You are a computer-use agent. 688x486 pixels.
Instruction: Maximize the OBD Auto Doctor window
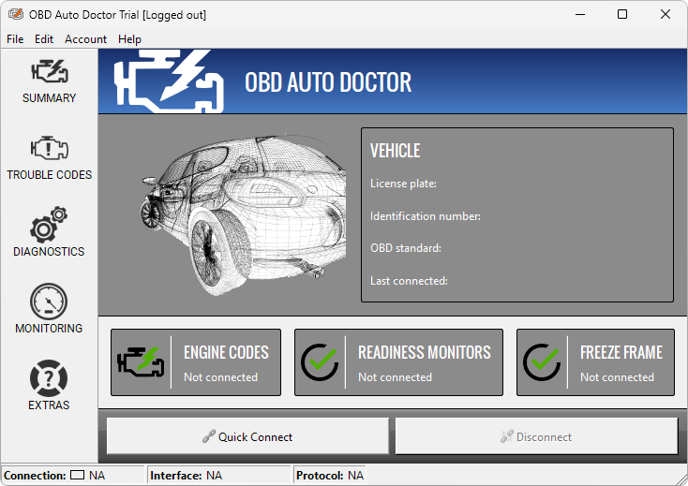[621, 14]
